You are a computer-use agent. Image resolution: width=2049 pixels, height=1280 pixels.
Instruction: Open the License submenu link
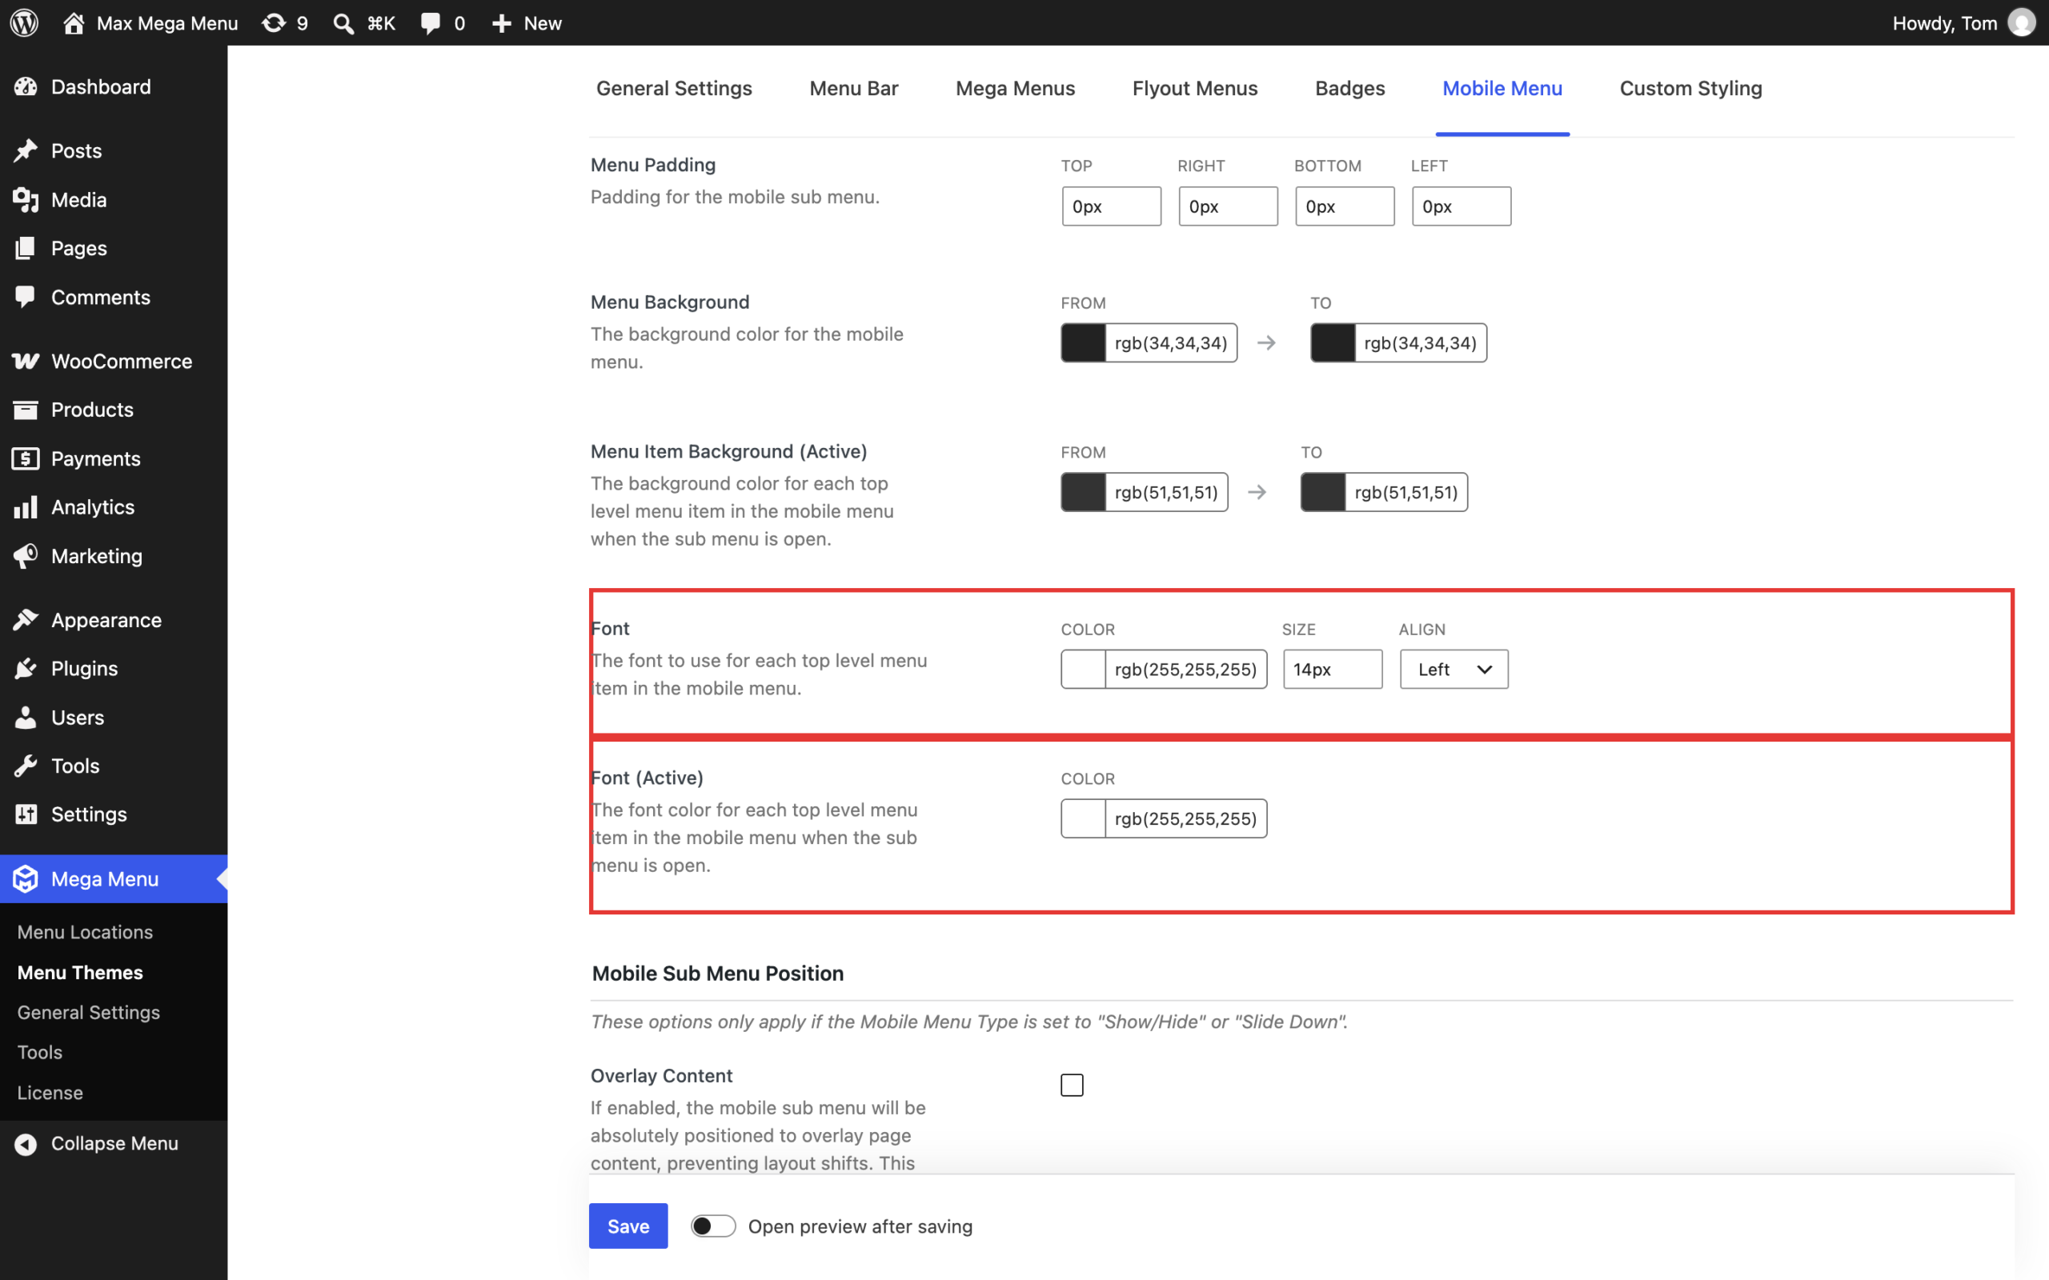click(50, 1093)
